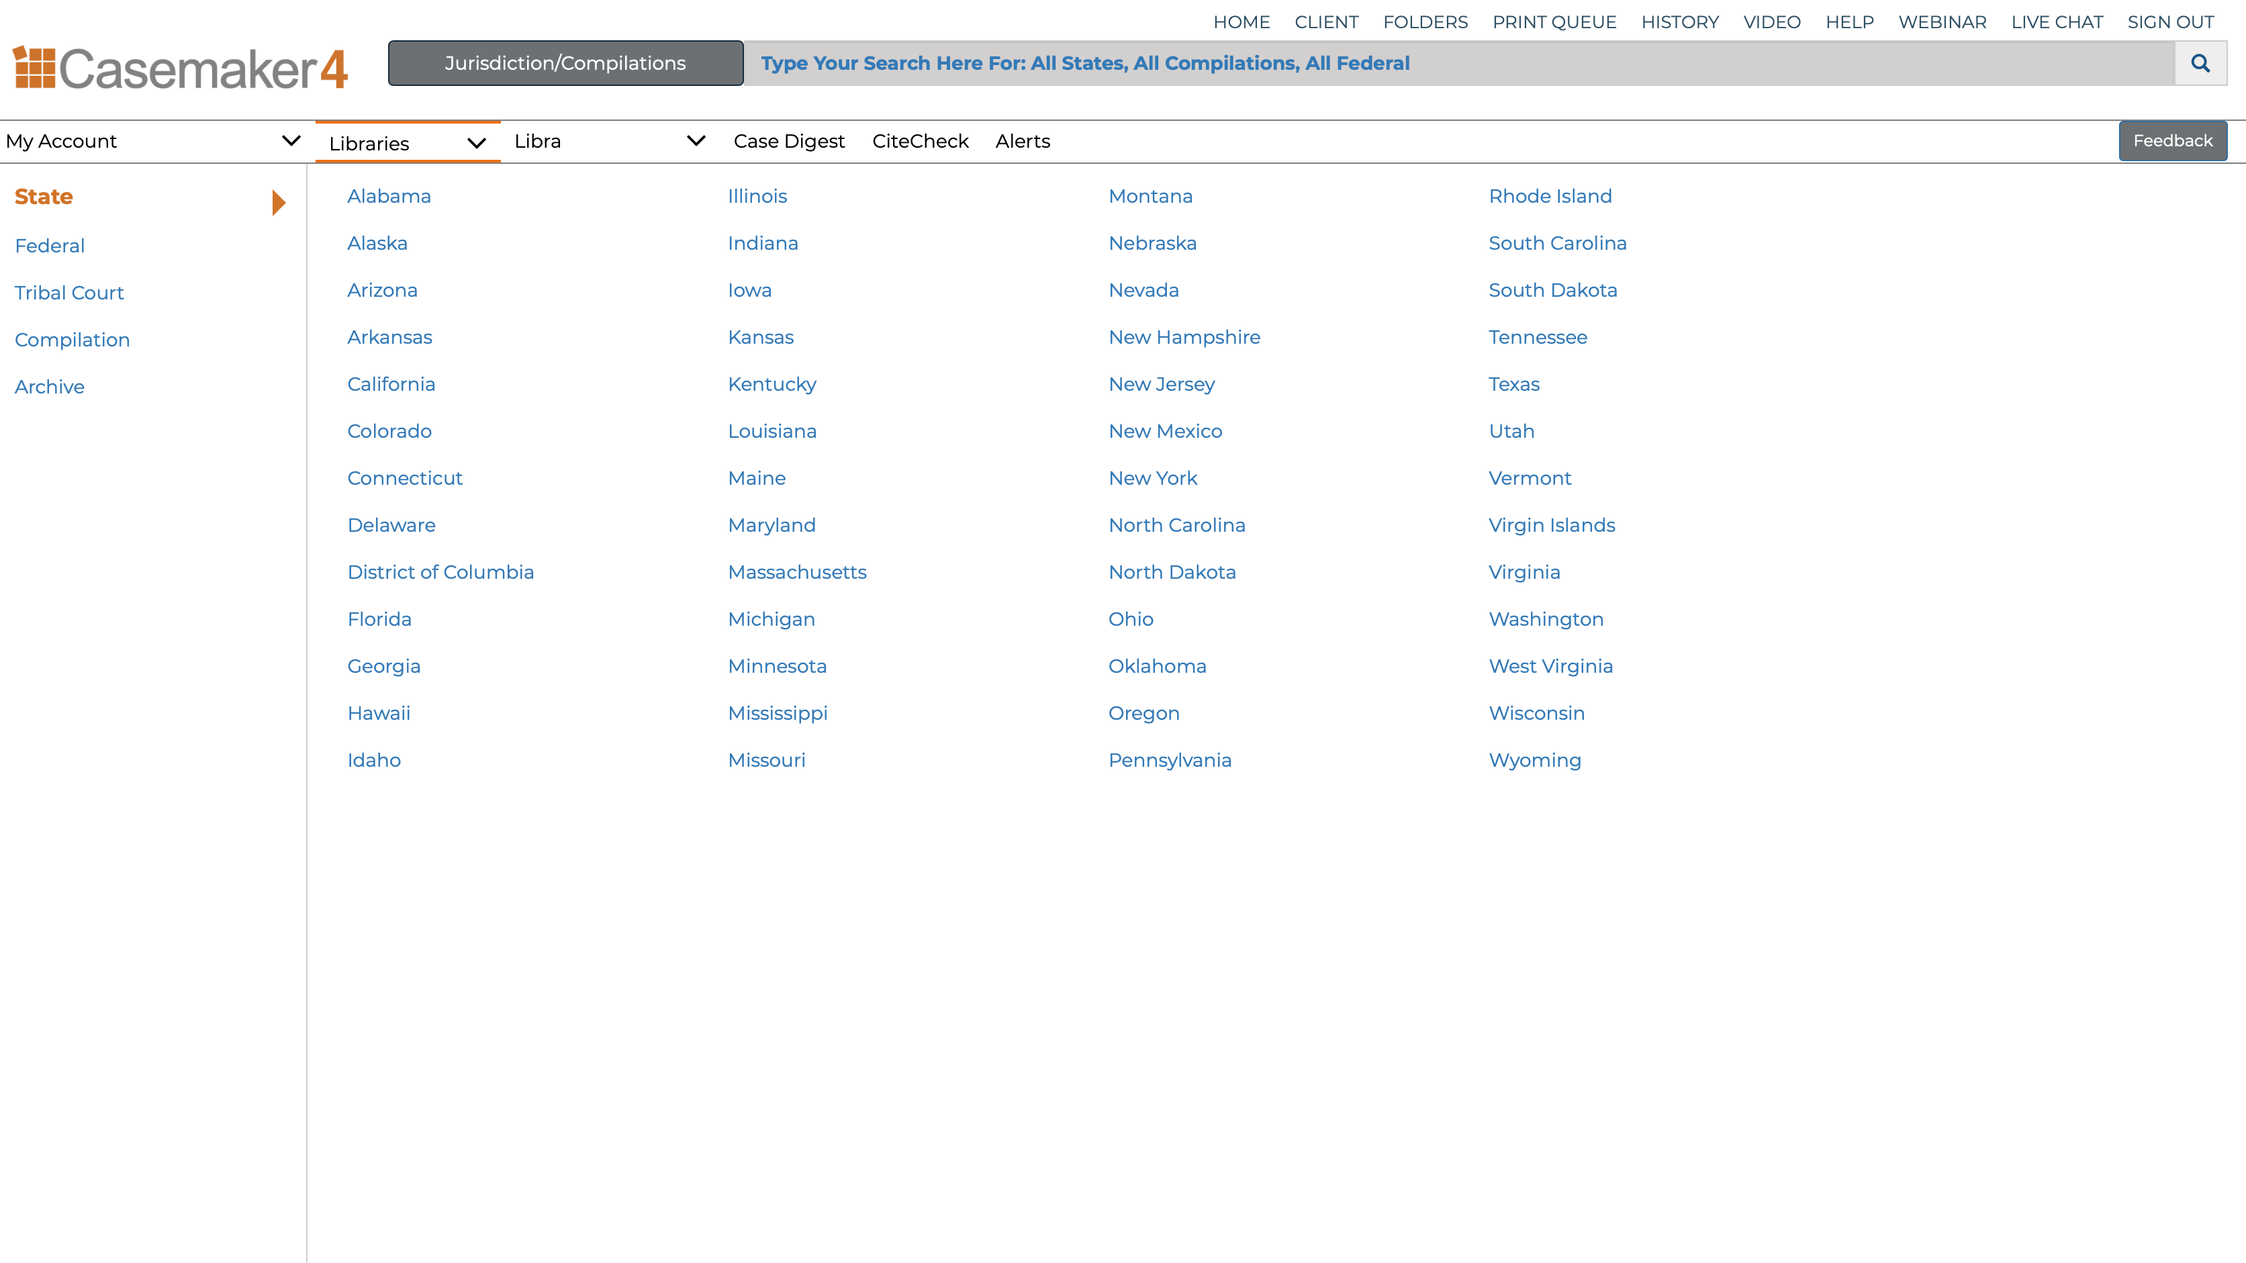Open the Print Queue section
This screenshot has height=1263, width=2246.
(x=1553, y=20)
